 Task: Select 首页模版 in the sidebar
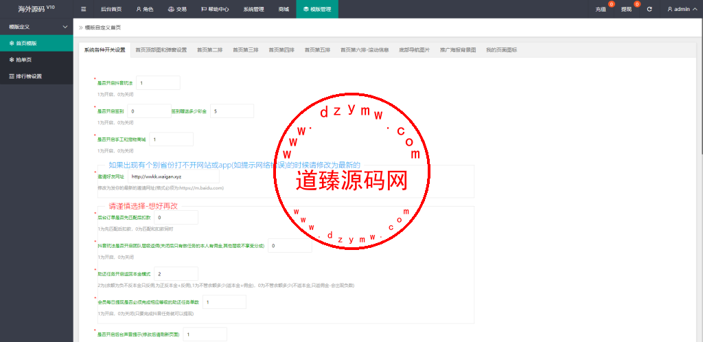(x=36, y=43)
